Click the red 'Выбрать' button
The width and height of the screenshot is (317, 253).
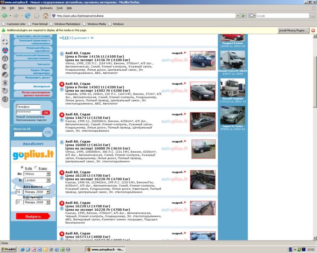point(33,216)
